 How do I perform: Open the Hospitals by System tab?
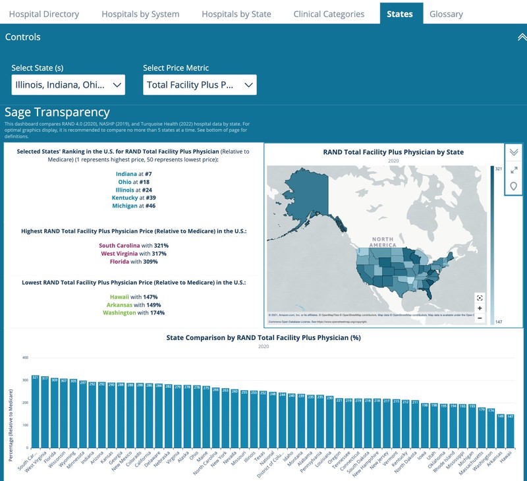click(x=140, y=14)
